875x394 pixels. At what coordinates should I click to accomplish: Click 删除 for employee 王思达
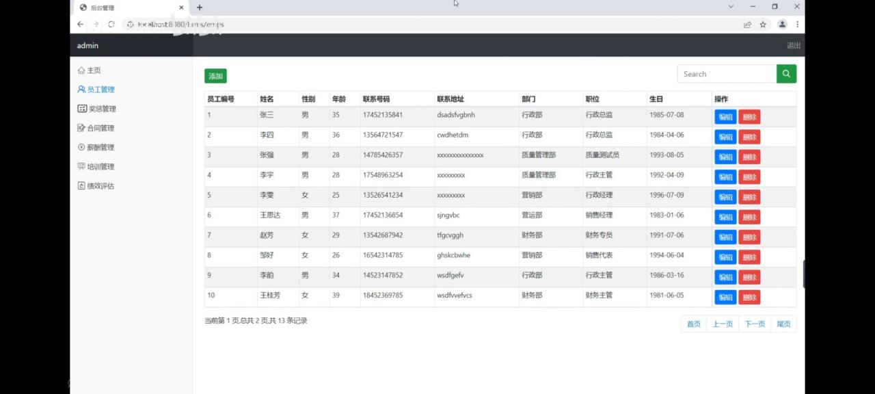(749, 217)
